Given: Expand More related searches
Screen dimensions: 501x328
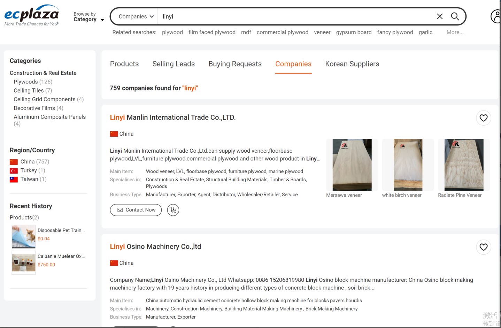Looking at the screenshot, I should tap(455, 32).
